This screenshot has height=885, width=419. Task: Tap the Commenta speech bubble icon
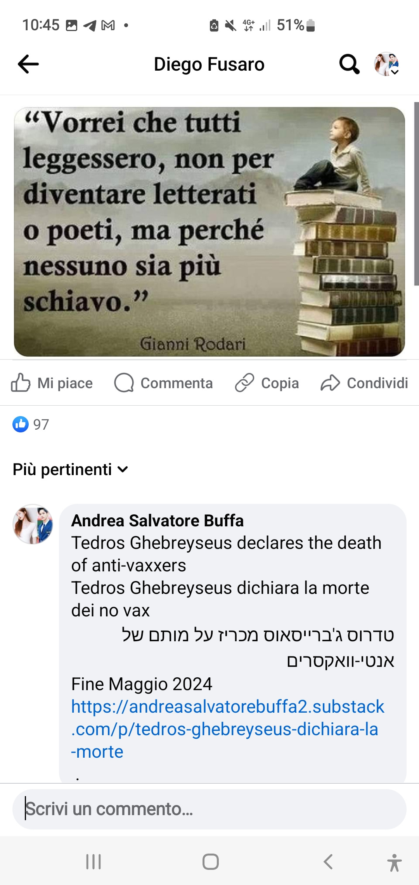pos(124,383)
